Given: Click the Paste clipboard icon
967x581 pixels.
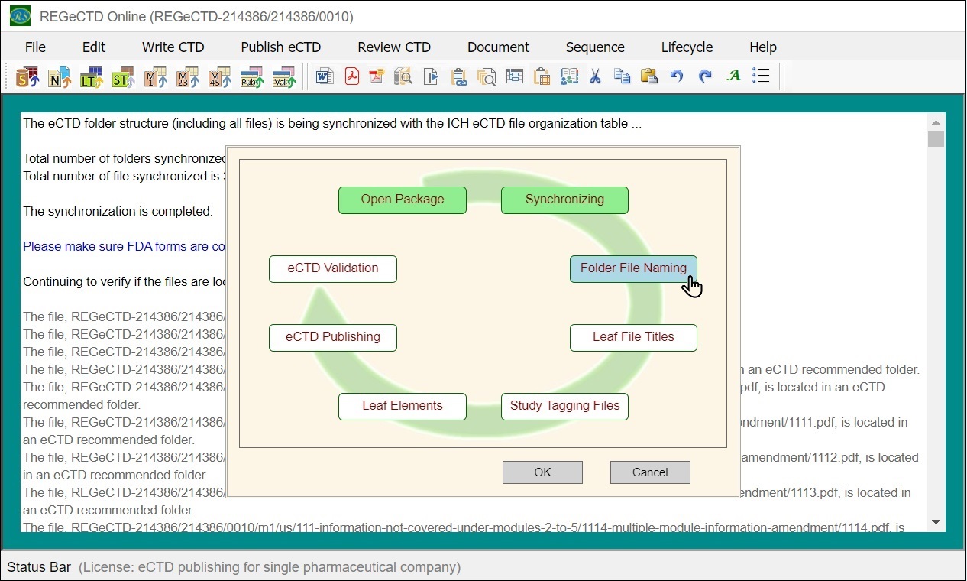Looking at the screenshot, I should tap(649, 76).
